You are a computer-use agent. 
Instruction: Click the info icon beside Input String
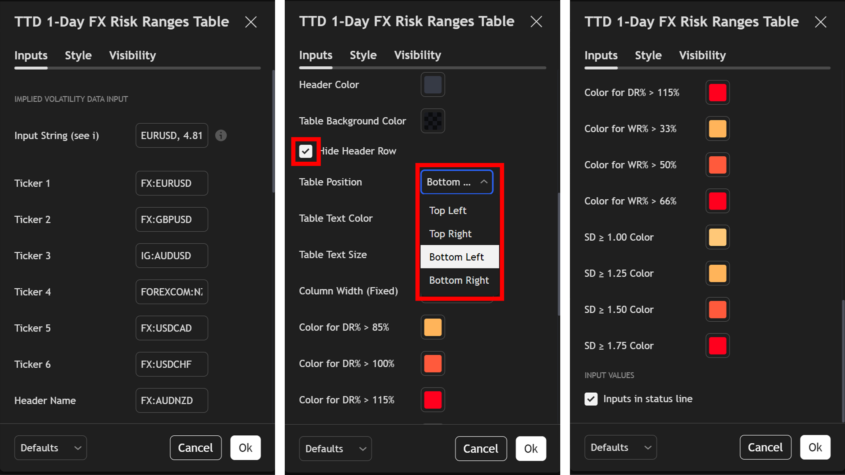tap(221, 136)
